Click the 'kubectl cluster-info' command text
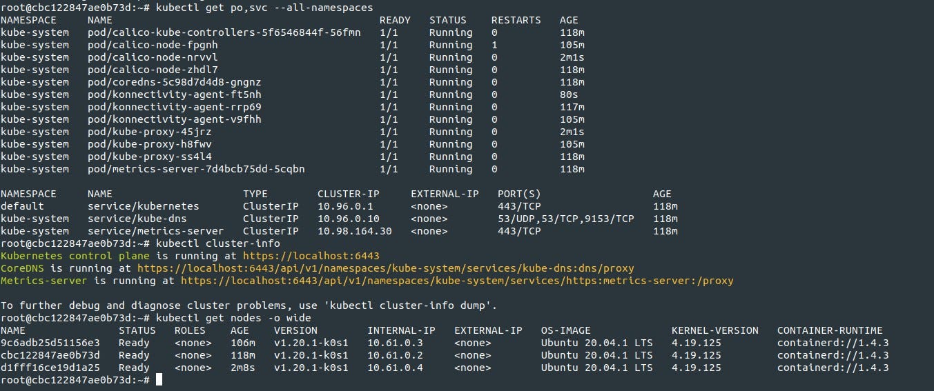 click(218, 243)
